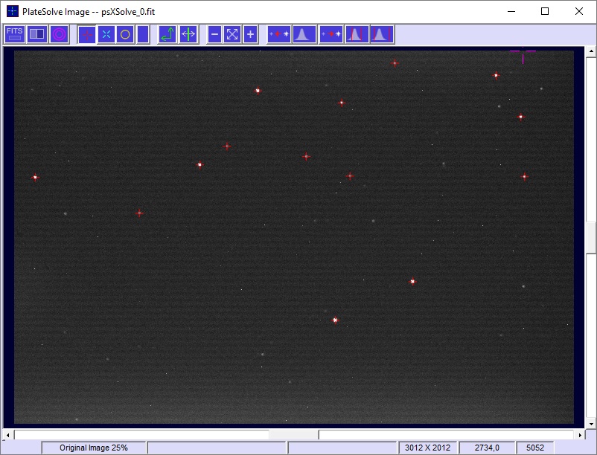Click the split-panel view icon
This screenshot has width=597, height=455.
point(37,34)
